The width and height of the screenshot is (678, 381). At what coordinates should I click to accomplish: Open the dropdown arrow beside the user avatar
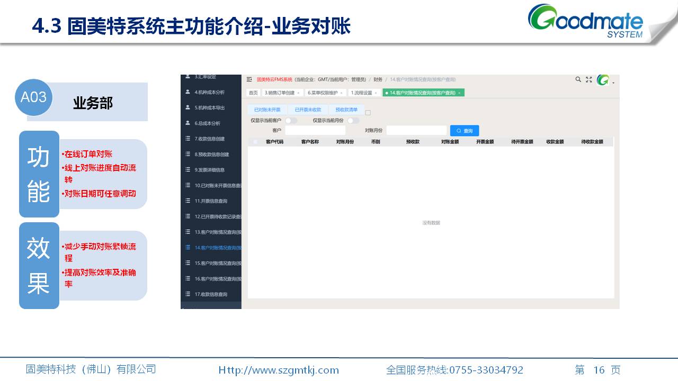coord(613,83)
